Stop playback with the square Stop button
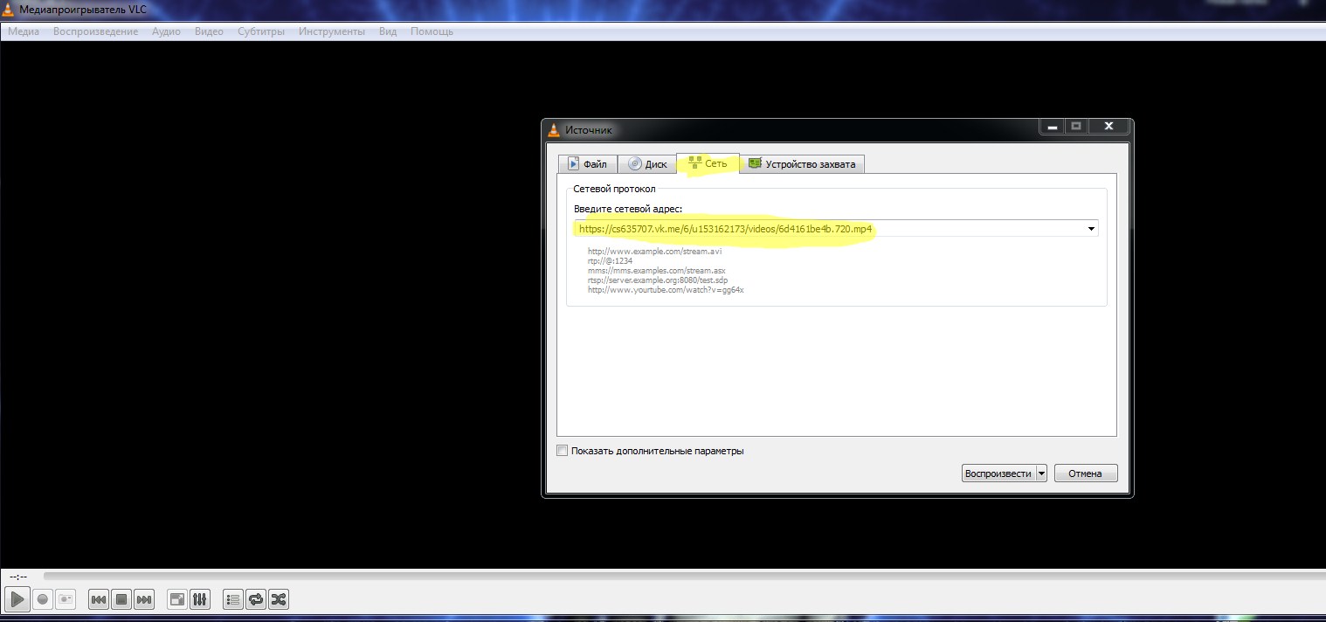This screenshot has width=1326, height=622. pos(121,599)
